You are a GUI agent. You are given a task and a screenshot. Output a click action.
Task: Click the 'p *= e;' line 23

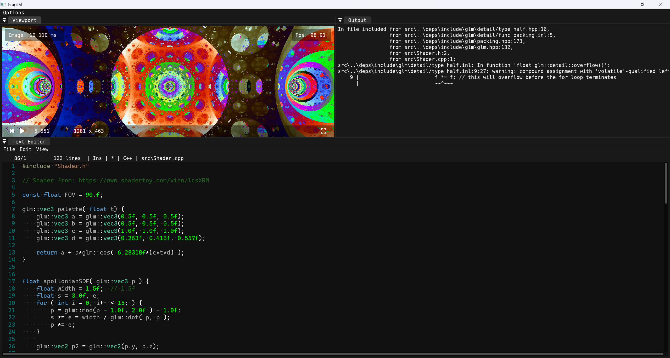pos(63,325)
